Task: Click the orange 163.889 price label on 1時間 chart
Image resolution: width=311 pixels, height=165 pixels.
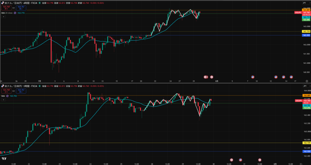Action: (306, 95)
